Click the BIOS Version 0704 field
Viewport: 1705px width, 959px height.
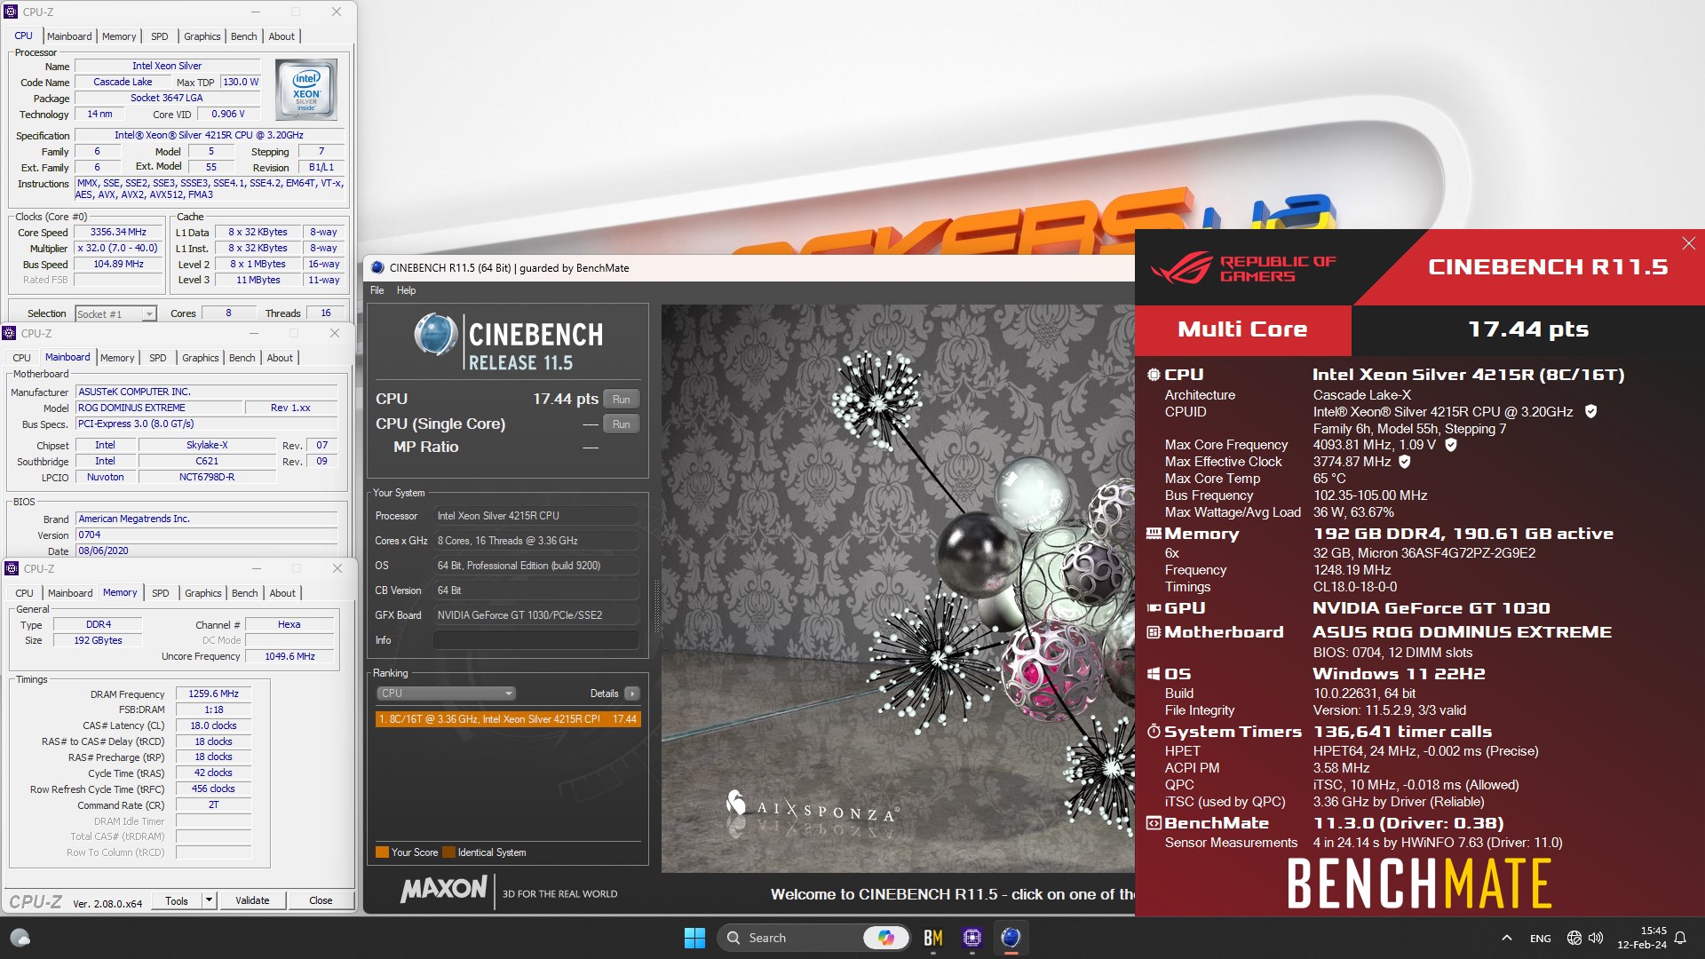tap(206, 535)
